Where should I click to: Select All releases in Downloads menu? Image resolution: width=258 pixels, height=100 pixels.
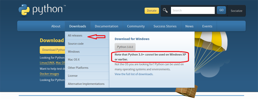(87, 36)
